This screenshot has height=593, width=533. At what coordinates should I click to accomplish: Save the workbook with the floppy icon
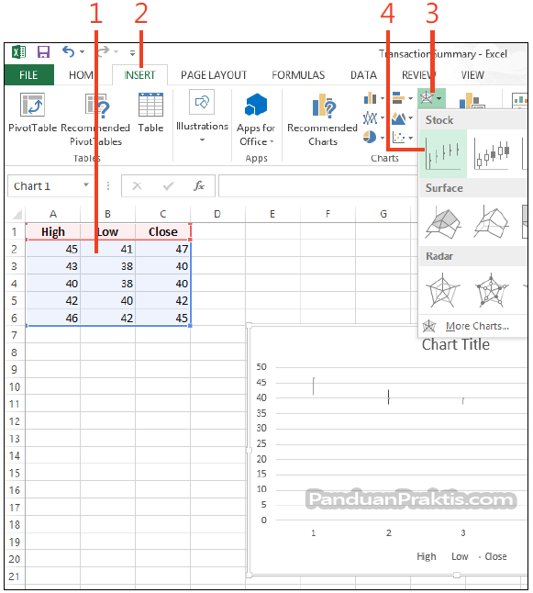click(x=43, y=51)
